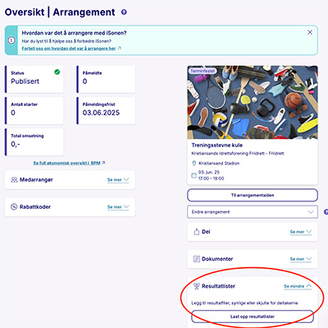Click the help icon beside Oversikt Arrangement title
328x328 pixels.
pos(124,12)
